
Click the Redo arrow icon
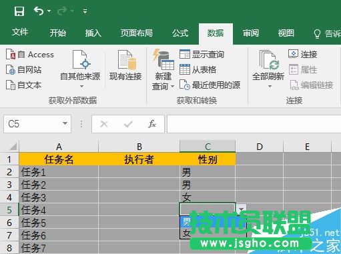(x=62, y=11)
